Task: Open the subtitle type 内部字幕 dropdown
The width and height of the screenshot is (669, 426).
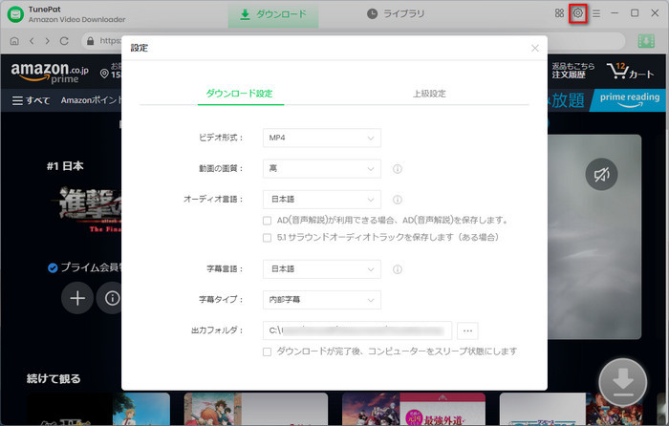Action: click(322, 300)
